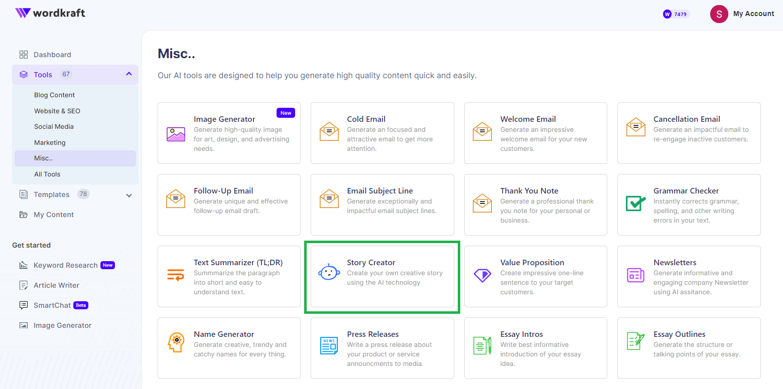This screenshot has width=783, height=389.
Task: Click the Name Generator head icon
Action: point(176,343)
